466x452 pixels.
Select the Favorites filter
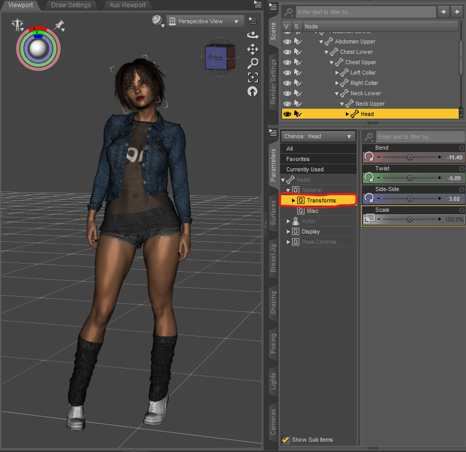319,159
